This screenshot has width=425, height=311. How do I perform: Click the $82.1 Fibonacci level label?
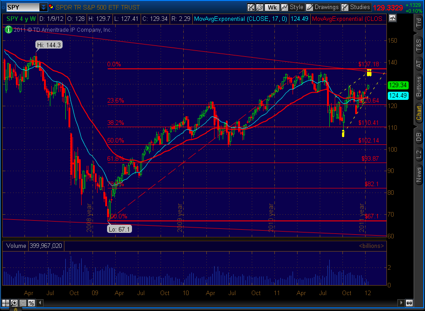point(371,184)
